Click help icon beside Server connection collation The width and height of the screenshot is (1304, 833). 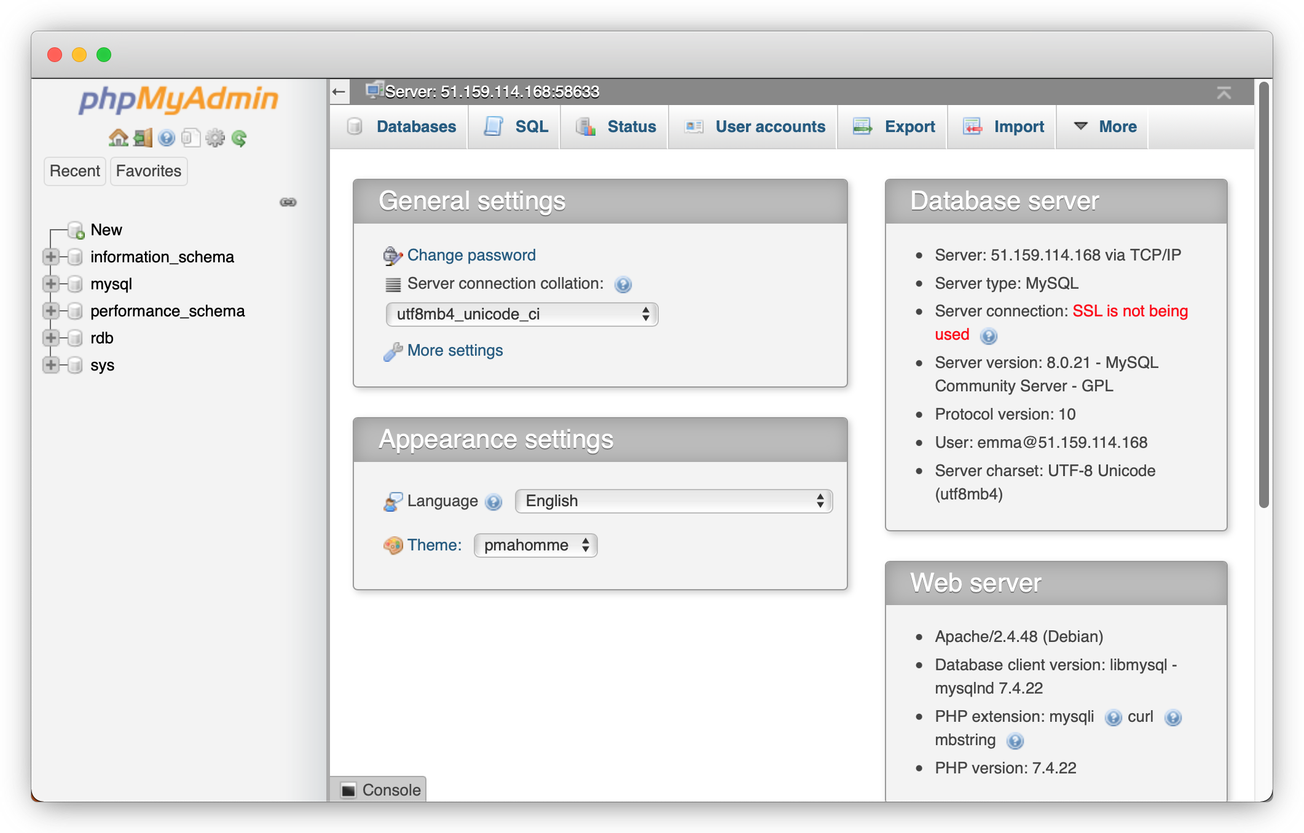point(623,284)
